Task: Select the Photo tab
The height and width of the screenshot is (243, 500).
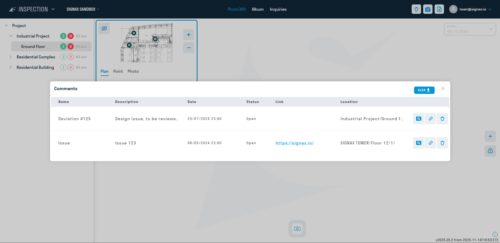Action: [133, 71]
